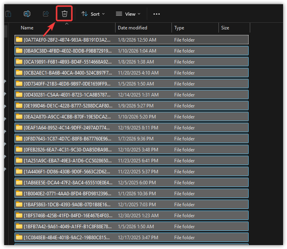Viewport: 287px width, 249px height.
Task: Select folder name {0F8D7643-1C87-4D7C-B8F8-B677760E96...
Action: (67, 139)
